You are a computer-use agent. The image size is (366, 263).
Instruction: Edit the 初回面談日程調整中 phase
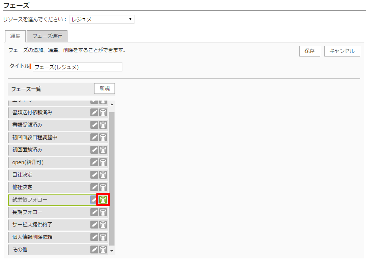tap(94, 138)
